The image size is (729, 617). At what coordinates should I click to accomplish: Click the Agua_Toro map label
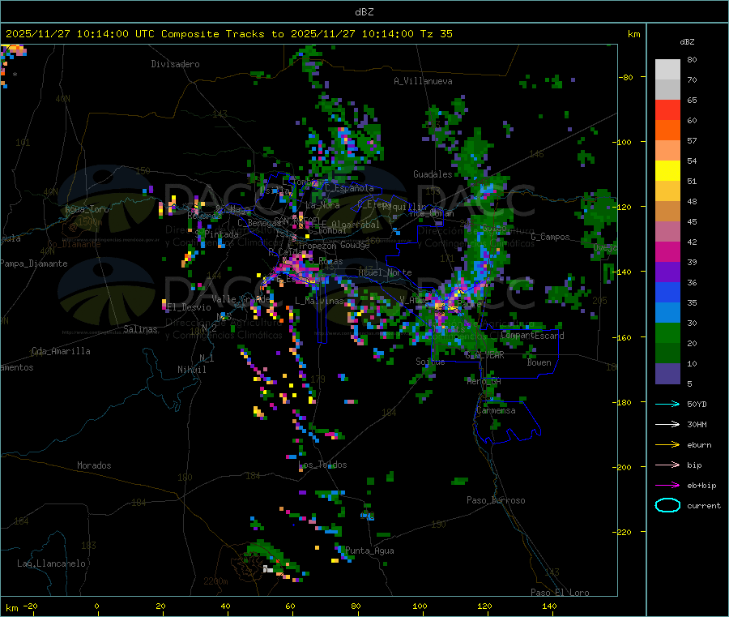pos(87,209)
